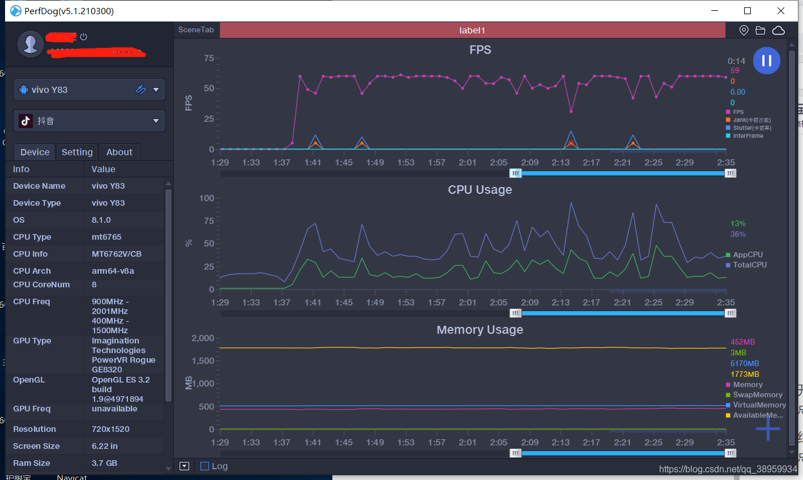Viewport: 803px width, 480px height.
Task: Click the Android icon beside vivo Y83
Action: point(24,90)
